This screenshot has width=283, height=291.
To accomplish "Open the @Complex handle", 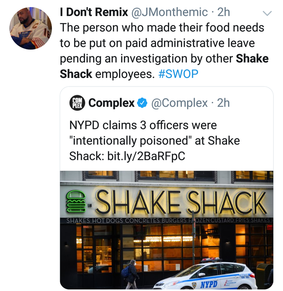I will coord(180,103).
